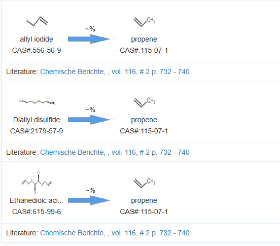Open Chemische Berichte link under Diallyl disulfide reaction
280x246 pixels.
coord(115,152)
